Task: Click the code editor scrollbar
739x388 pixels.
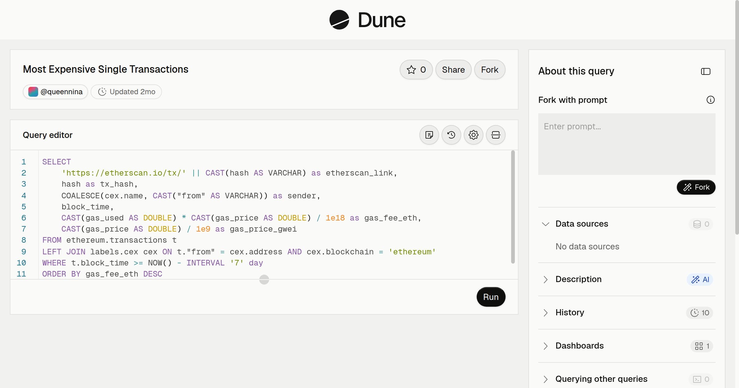Action: click(513, 207)
